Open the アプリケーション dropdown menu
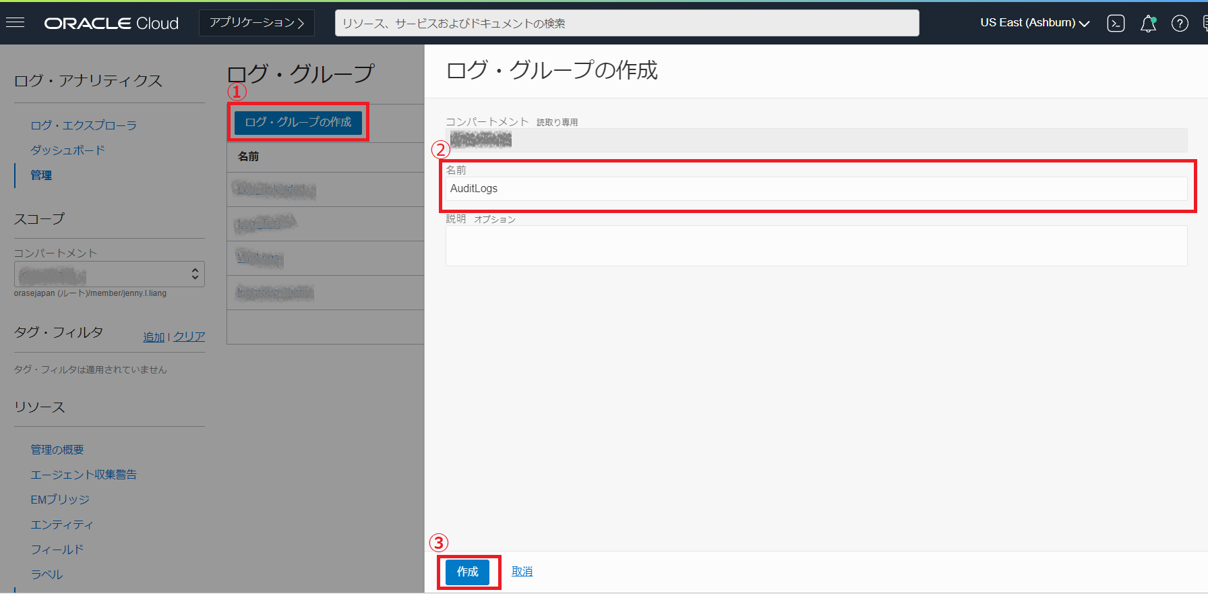 point(256,23)
